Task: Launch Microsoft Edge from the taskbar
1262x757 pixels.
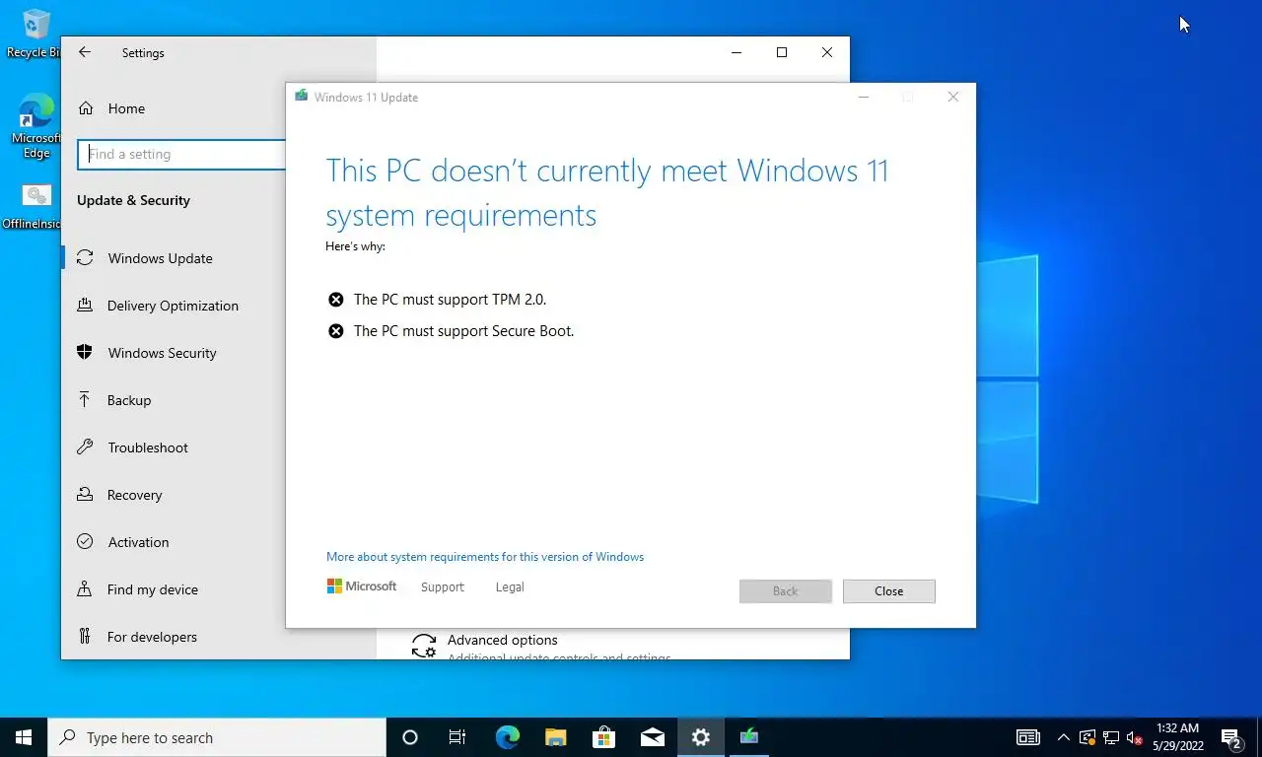Action: click(507, 737)
